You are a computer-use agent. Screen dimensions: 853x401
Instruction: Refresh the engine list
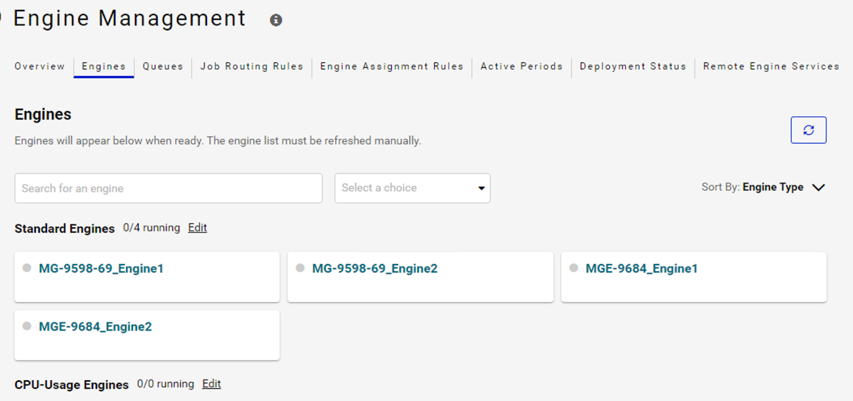click(808, 130)
